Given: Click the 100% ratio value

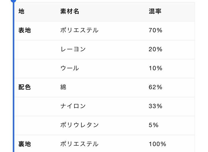Looking at the screenshot, I should [157, 144].
